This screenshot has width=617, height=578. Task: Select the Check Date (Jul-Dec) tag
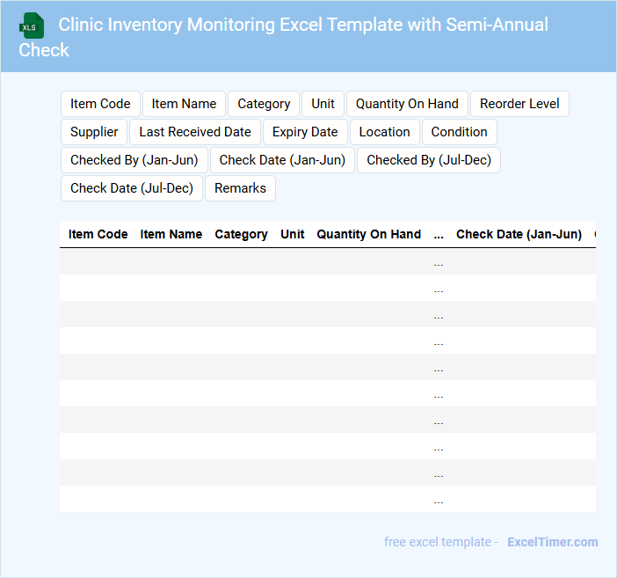[132, 188]
